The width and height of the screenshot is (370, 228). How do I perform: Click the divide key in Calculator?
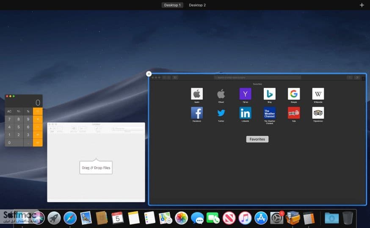click(38, 111)
